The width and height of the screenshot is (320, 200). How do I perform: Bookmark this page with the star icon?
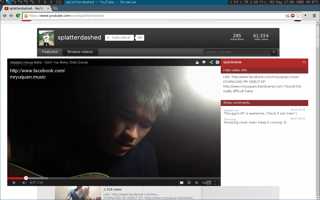tap(298, 15)
